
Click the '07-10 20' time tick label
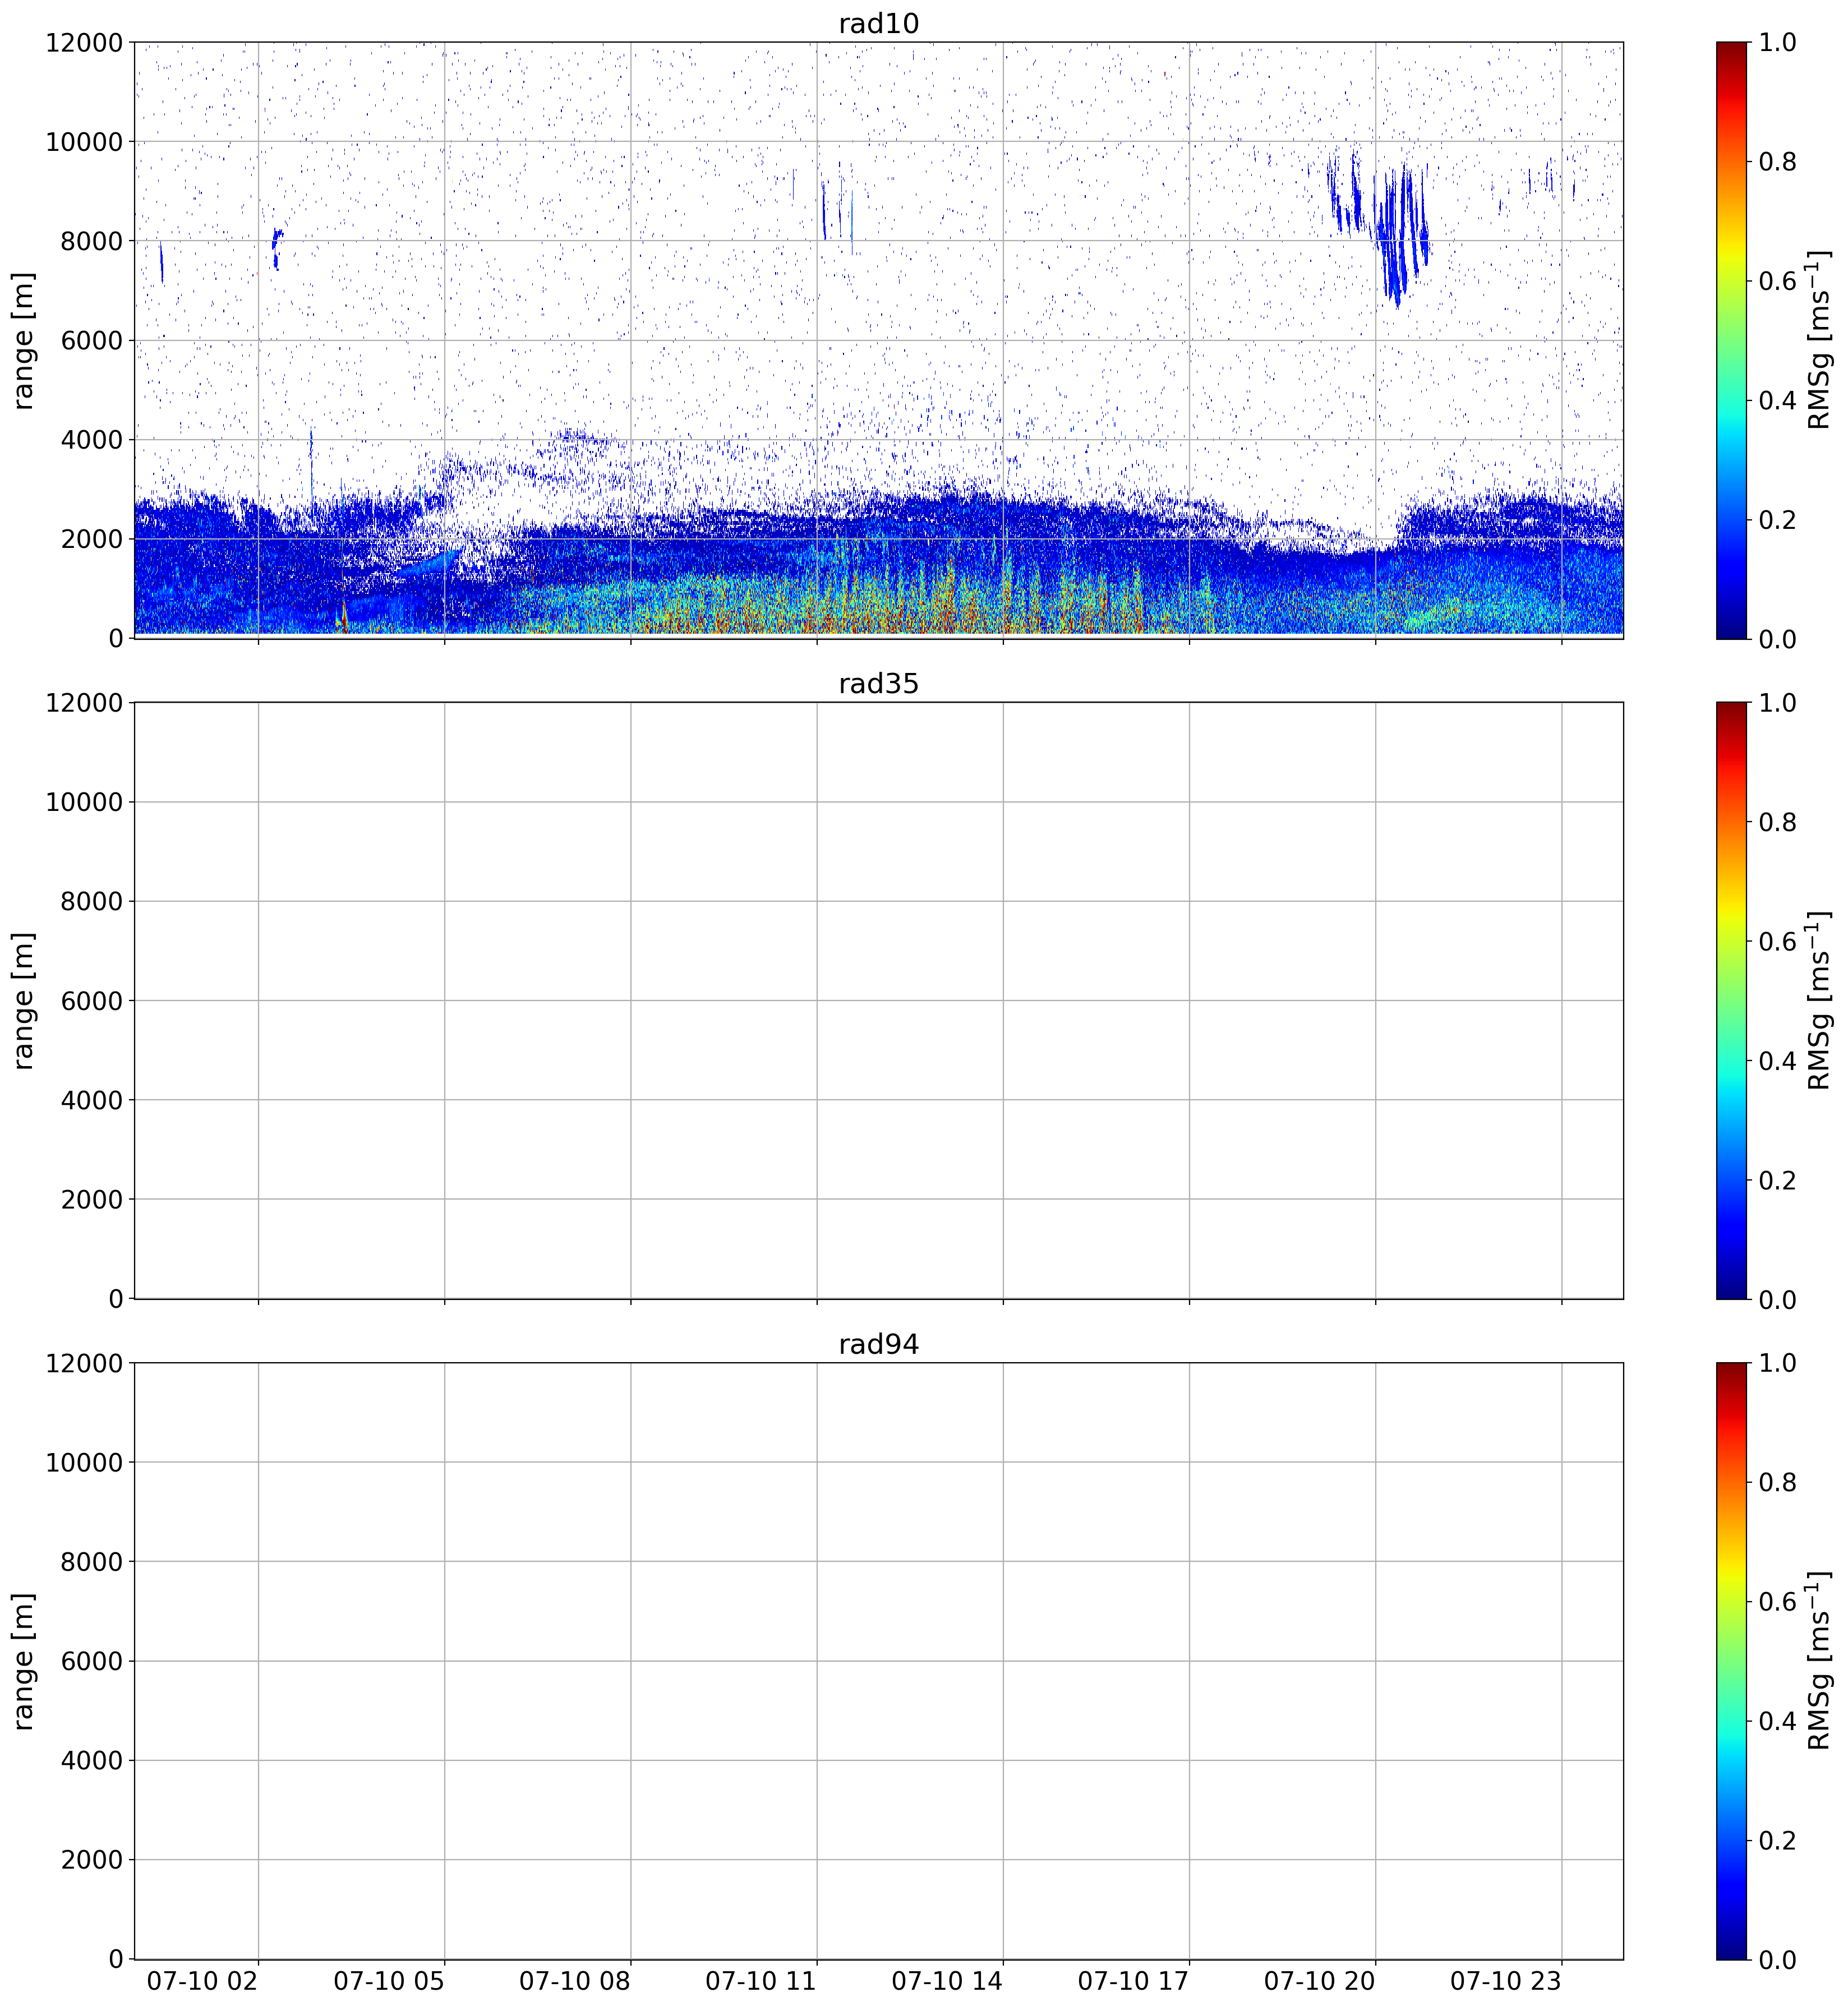click(1319, 1981)
